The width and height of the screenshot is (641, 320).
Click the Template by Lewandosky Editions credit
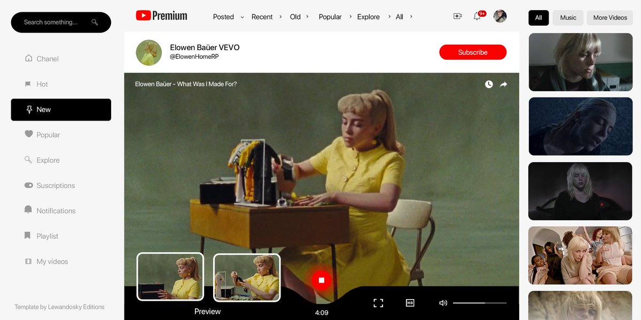(x=59, y=307)
